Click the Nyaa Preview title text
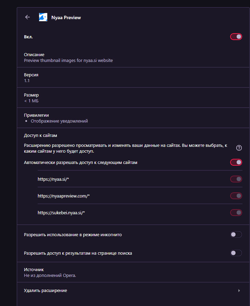250x306 pixels. tap(66, 17)
